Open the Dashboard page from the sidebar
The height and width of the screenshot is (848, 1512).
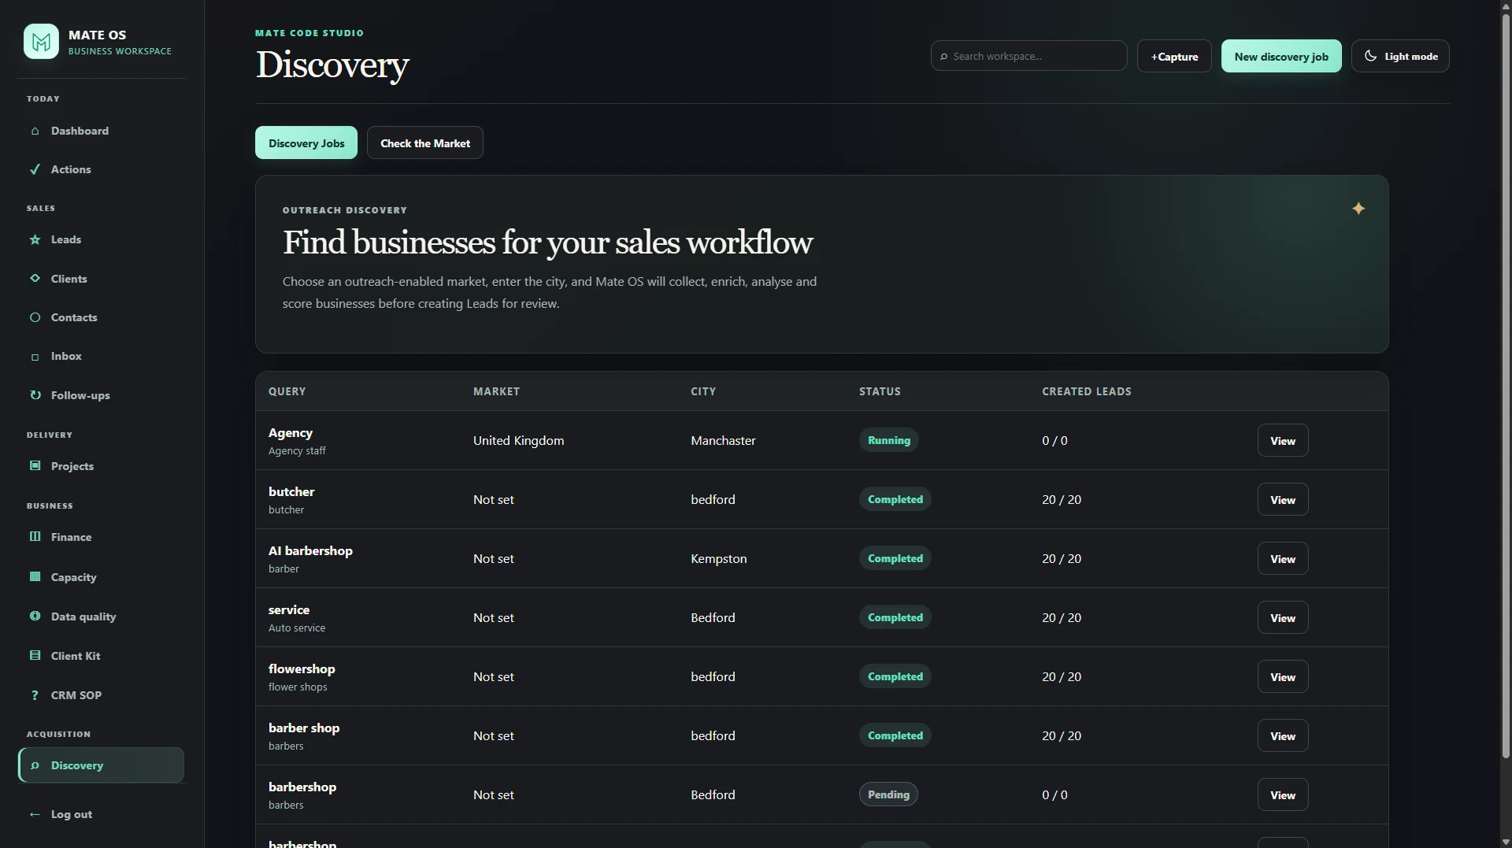click(x=101, y=131)
